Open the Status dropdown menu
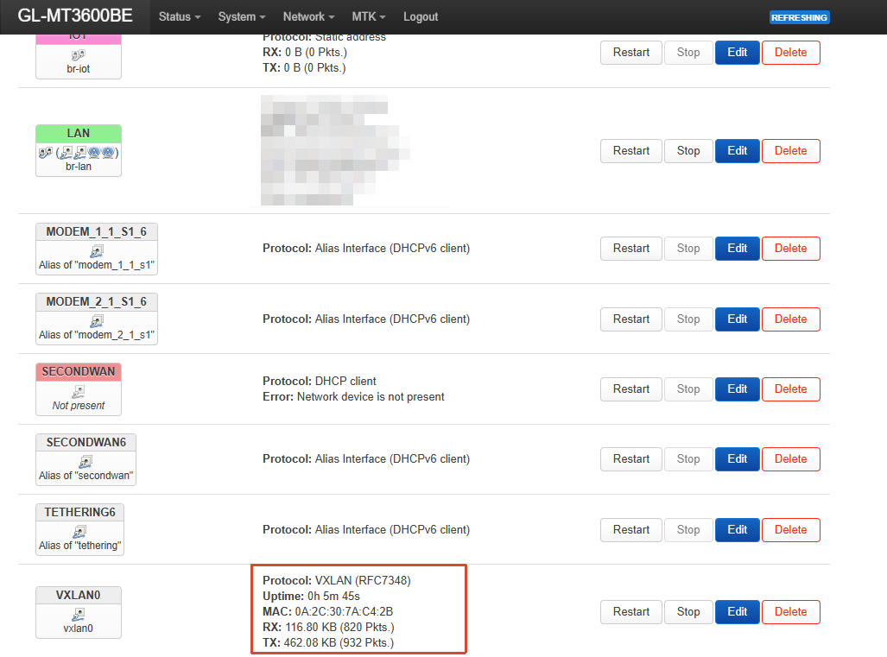Viewport: 887px width, 657px height. tap(180, 17)
